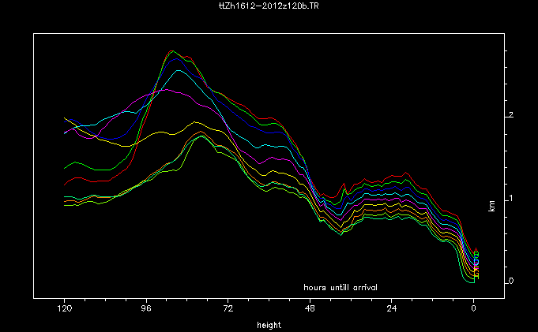Click the red curve's start at the left edge

pyautogui.click(x=65, y=186)
